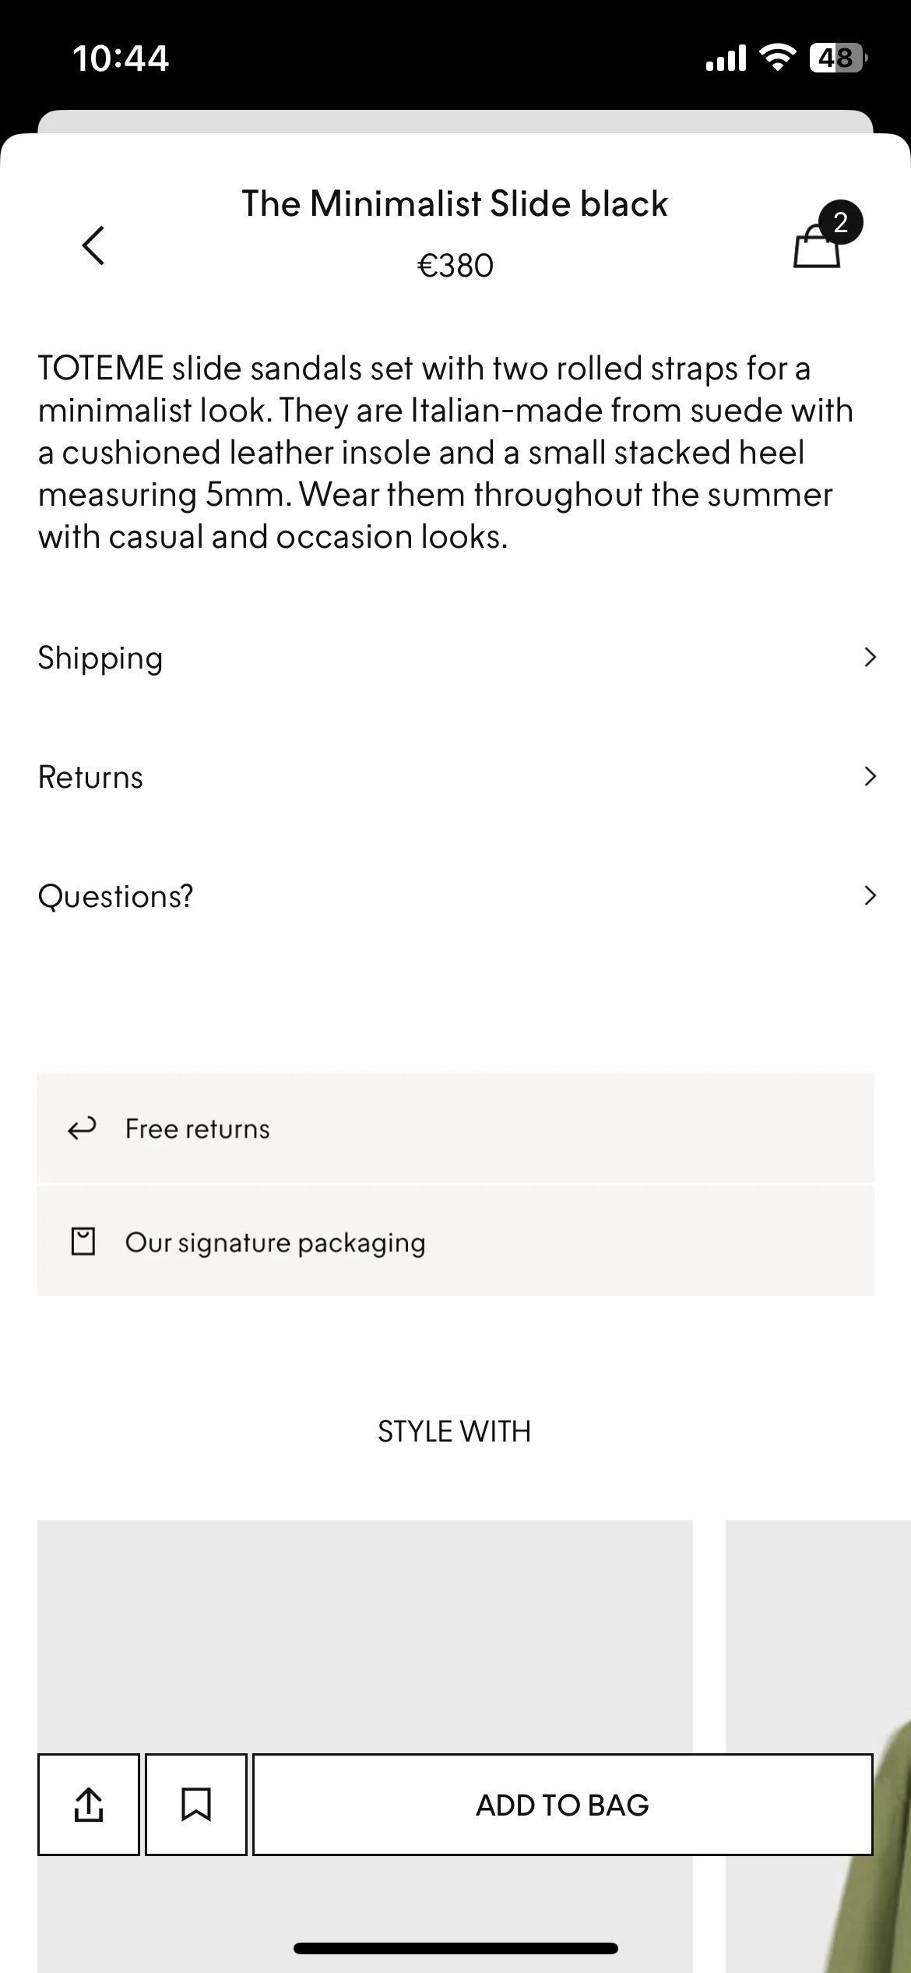This screenshot has width=911, height=1973.
Task: Open the Returns row
Action: click(x=455, y=777)
